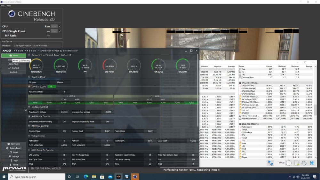The height and width of the screenshot is (180, 320).
Task: Click CAS Latency value 15
Action: (x=64, y=155)
